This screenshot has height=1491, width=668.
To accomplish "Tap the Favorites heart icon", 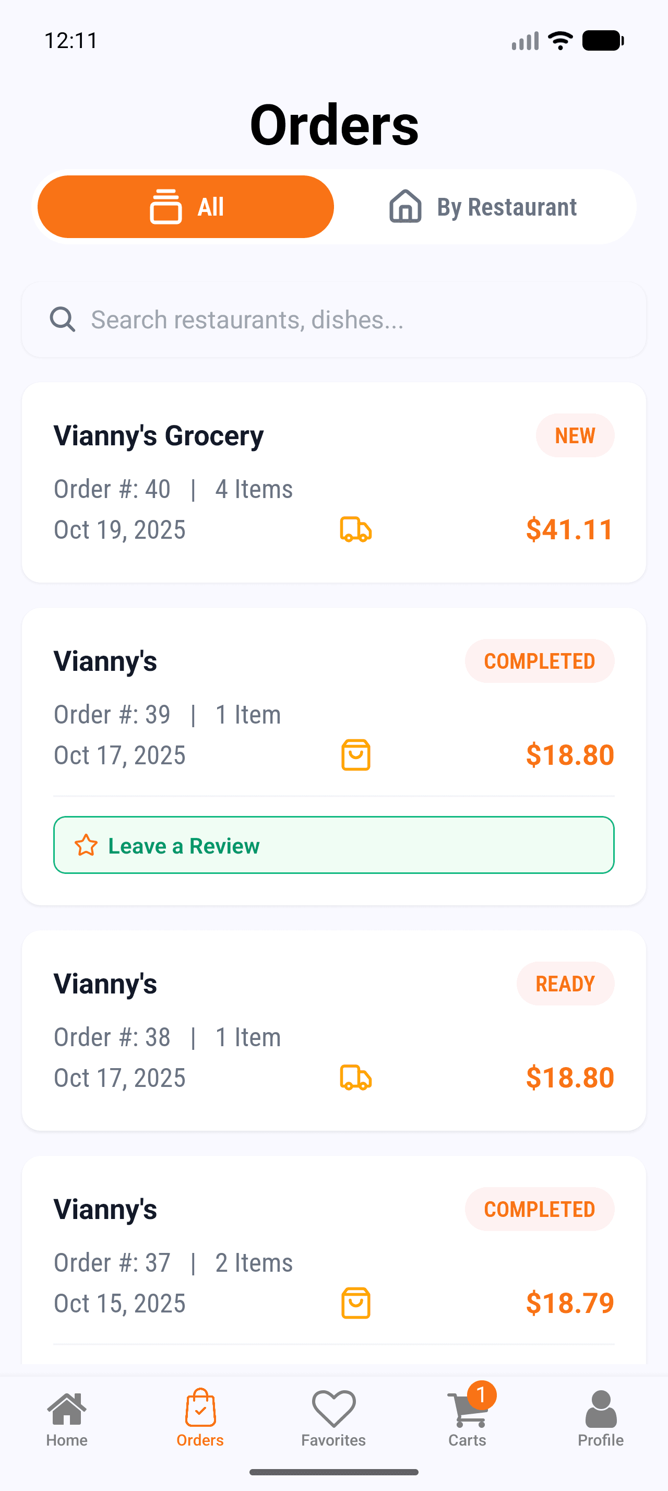I will [333, 1409].
